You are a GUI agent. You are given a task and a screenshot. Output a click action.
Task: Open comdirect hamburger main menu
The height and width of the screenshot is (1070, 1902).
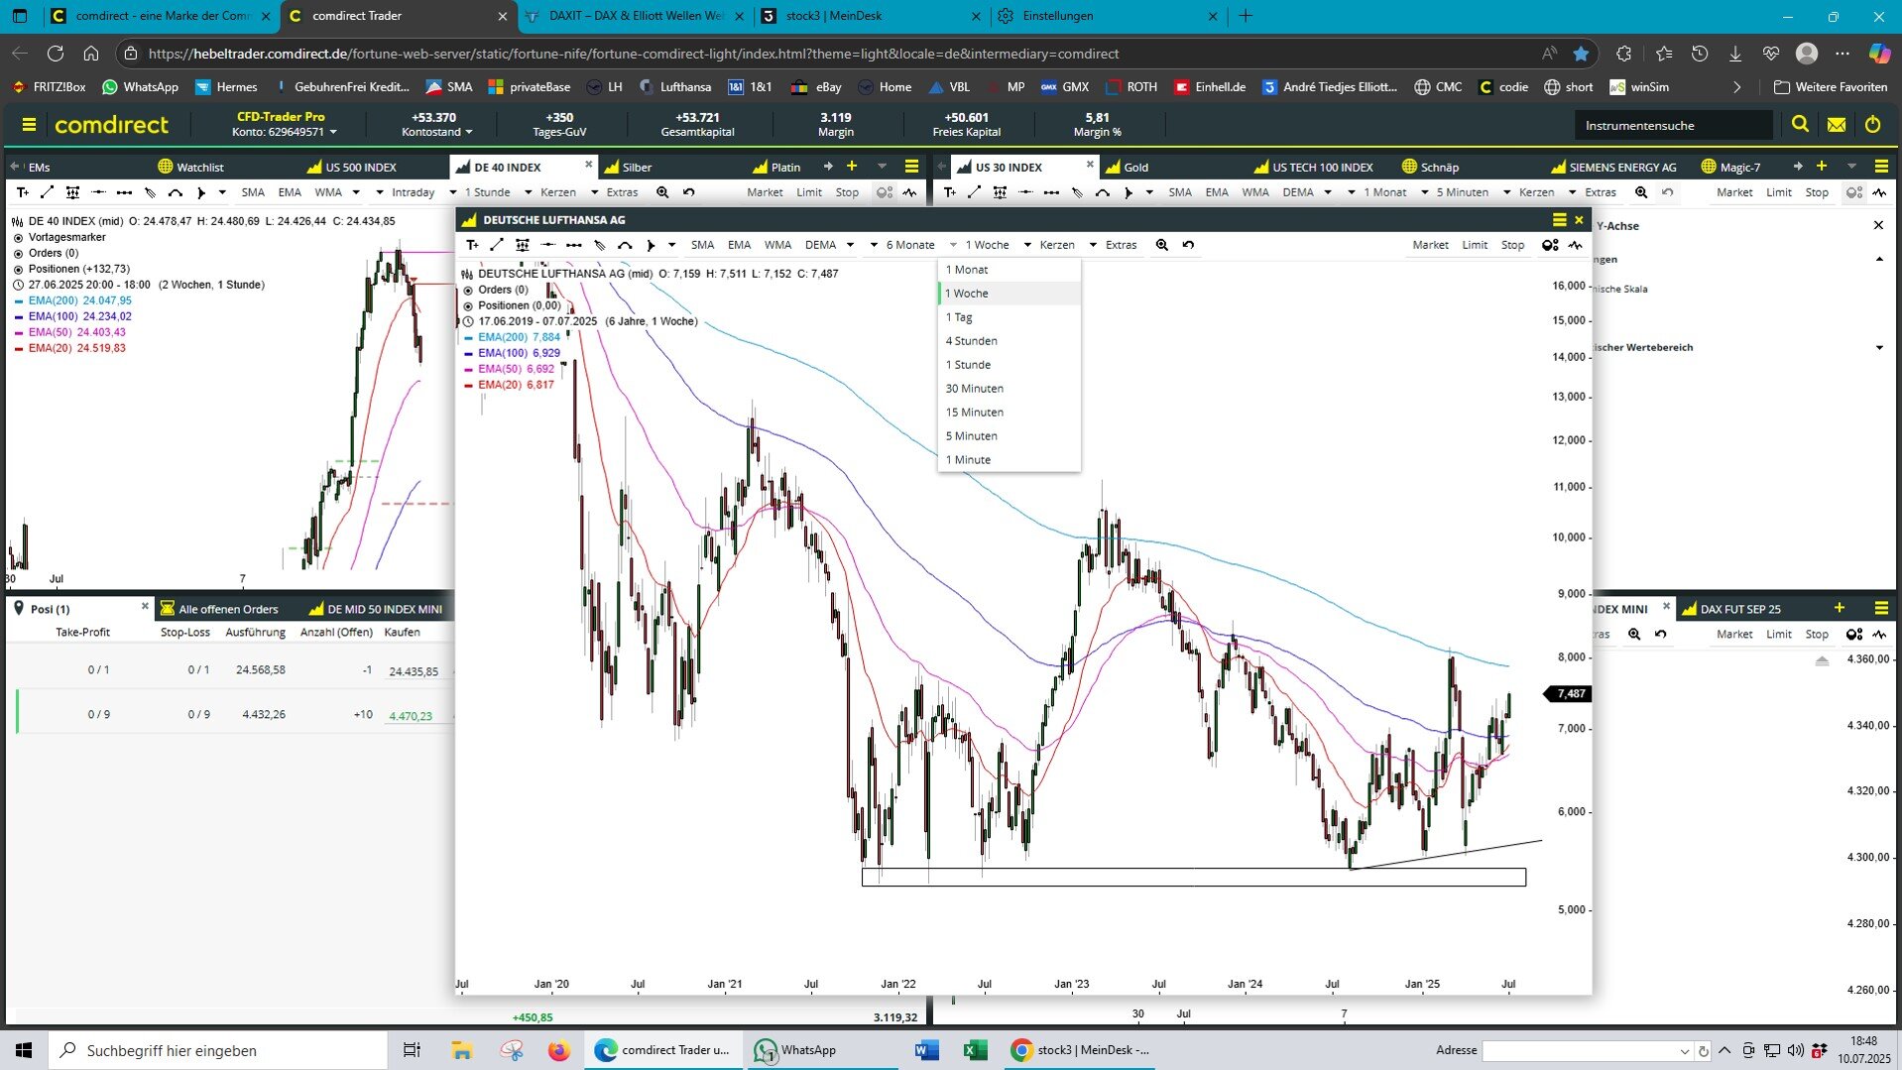29,125
